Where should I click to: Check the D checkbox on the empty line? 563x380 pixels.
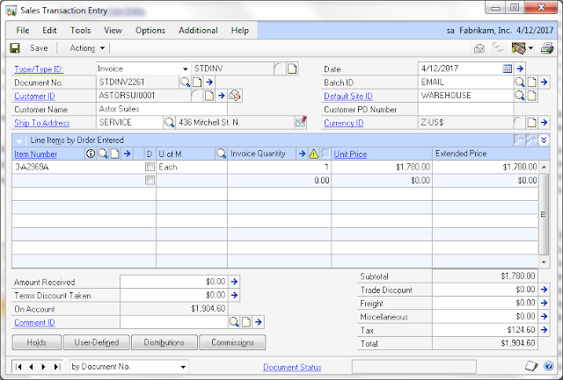coord(150,180)
